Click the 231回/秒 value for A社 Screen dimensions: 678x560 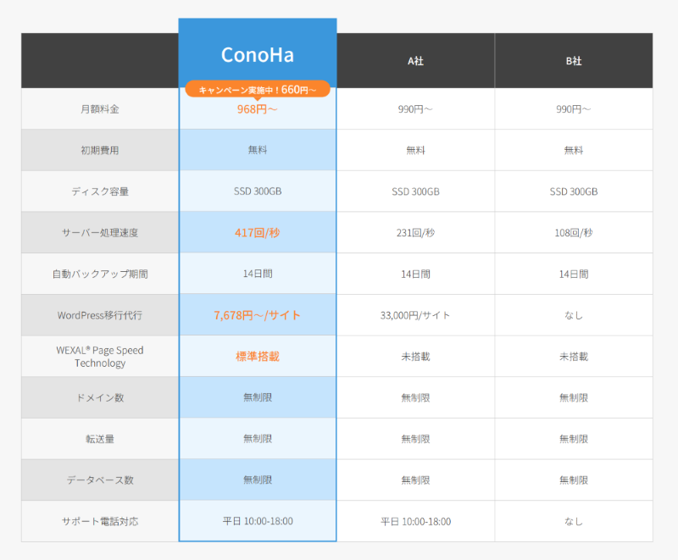click(x=415, y=232)
